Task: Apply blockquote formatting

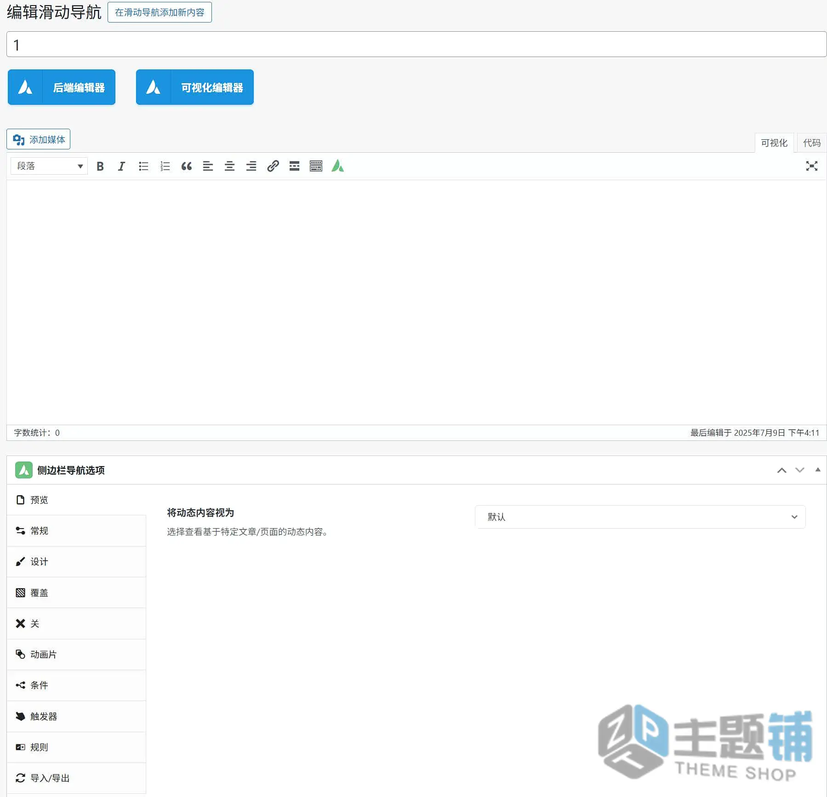Action: [187, 166]
